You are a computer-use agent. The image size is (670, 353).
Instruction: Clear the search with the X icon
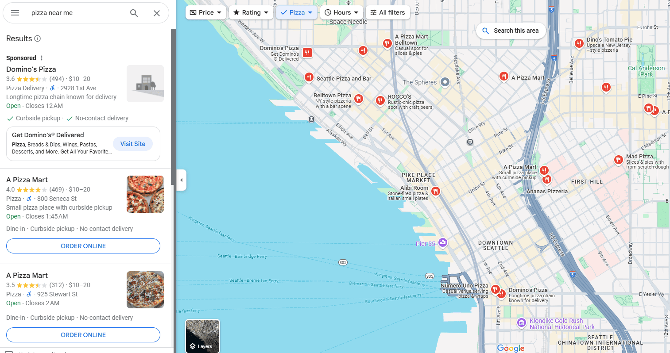pos(157,13)
